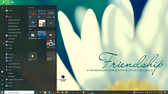168x94 pixels.
Task: Open Telegram from the taskbar
Action: point(49,92)
